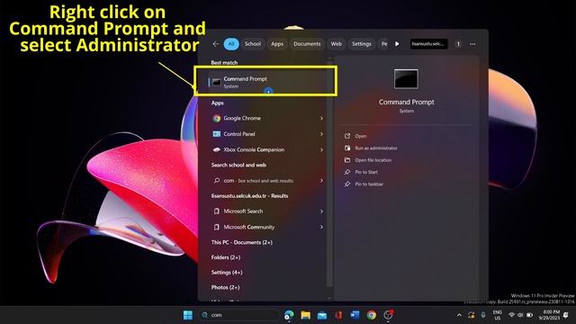Expand the Photos (2+) group
The image size is (576, 324).
225,287
